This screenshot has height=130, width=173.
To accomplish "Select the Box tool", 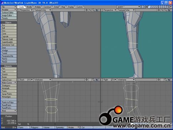I will pyautogui.click(x=9, y=25).
